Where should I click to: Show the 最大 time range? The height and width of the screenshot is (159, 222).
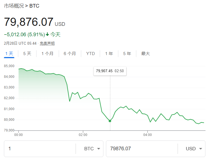[x=146, y=54]
